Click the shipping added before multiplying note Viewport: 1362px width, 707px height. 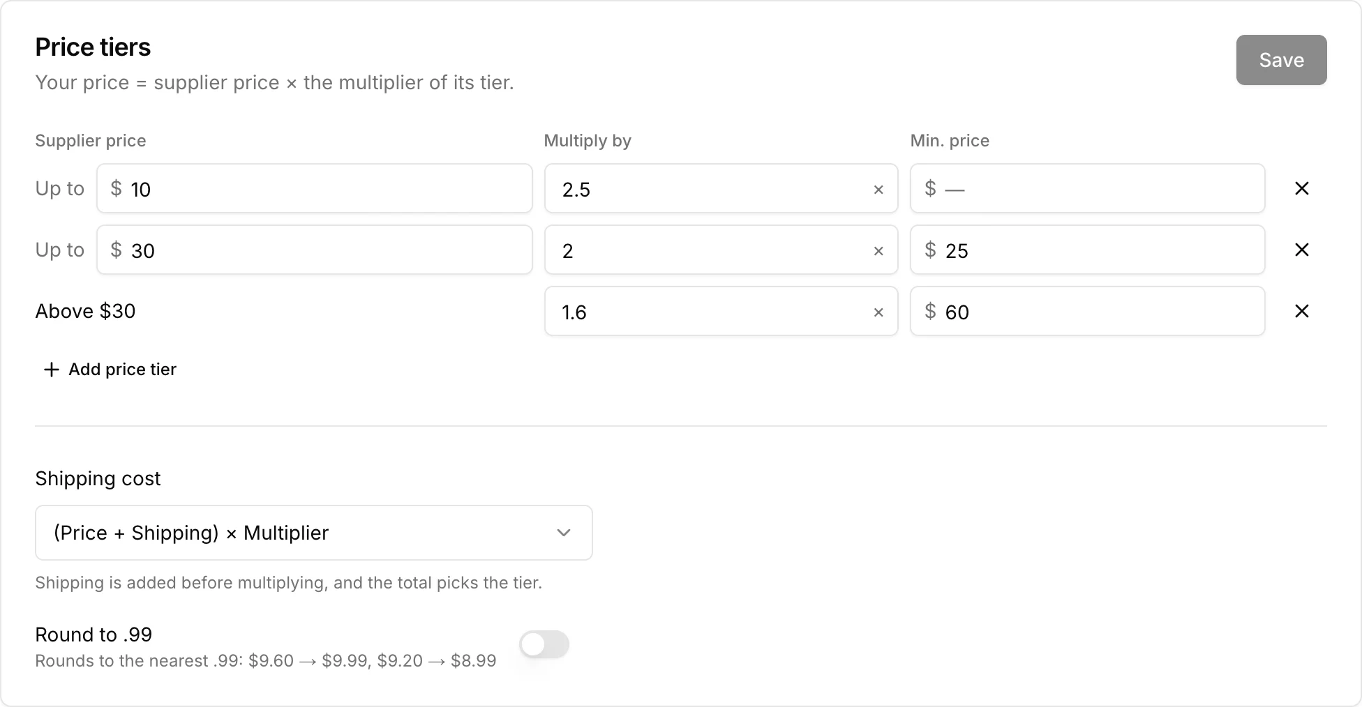coord(288,583)
